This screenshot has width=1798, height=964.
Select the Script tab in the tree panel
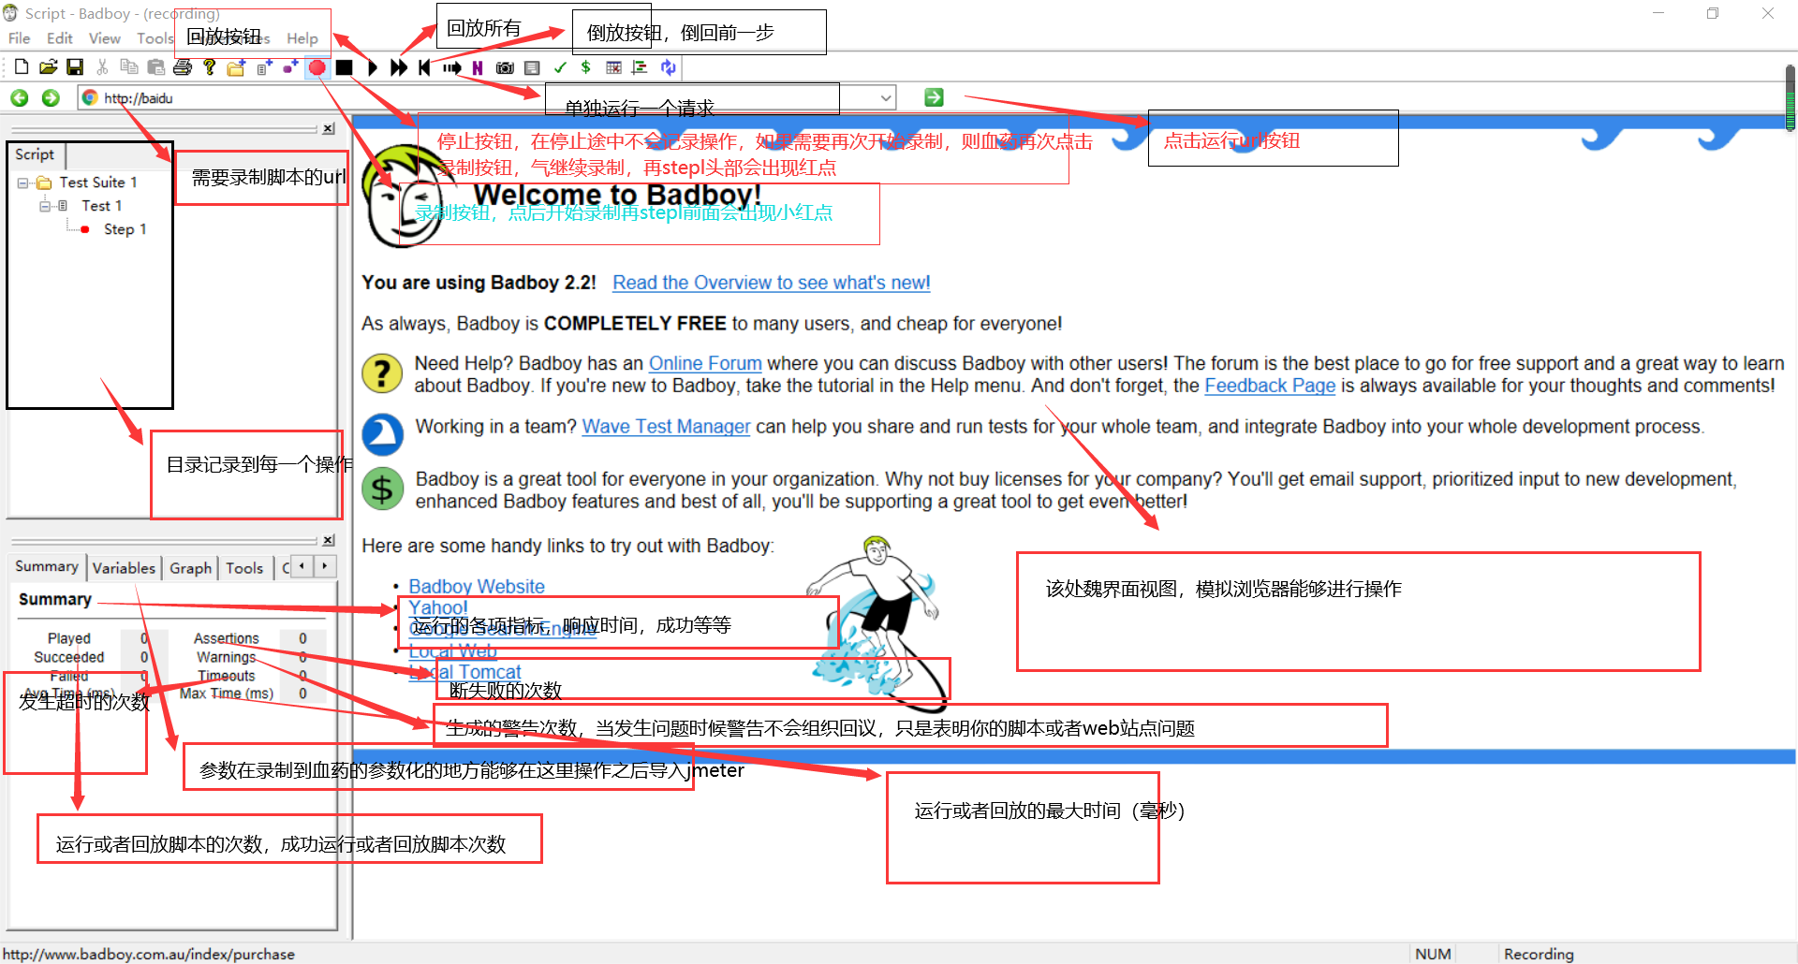[x=35, y=154]
